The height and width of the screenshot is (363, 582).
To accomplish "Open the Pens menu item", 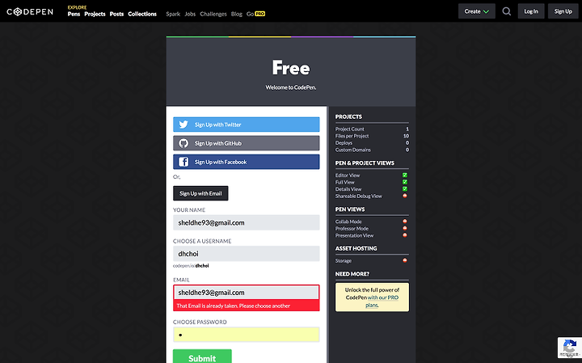I will 74,14.
